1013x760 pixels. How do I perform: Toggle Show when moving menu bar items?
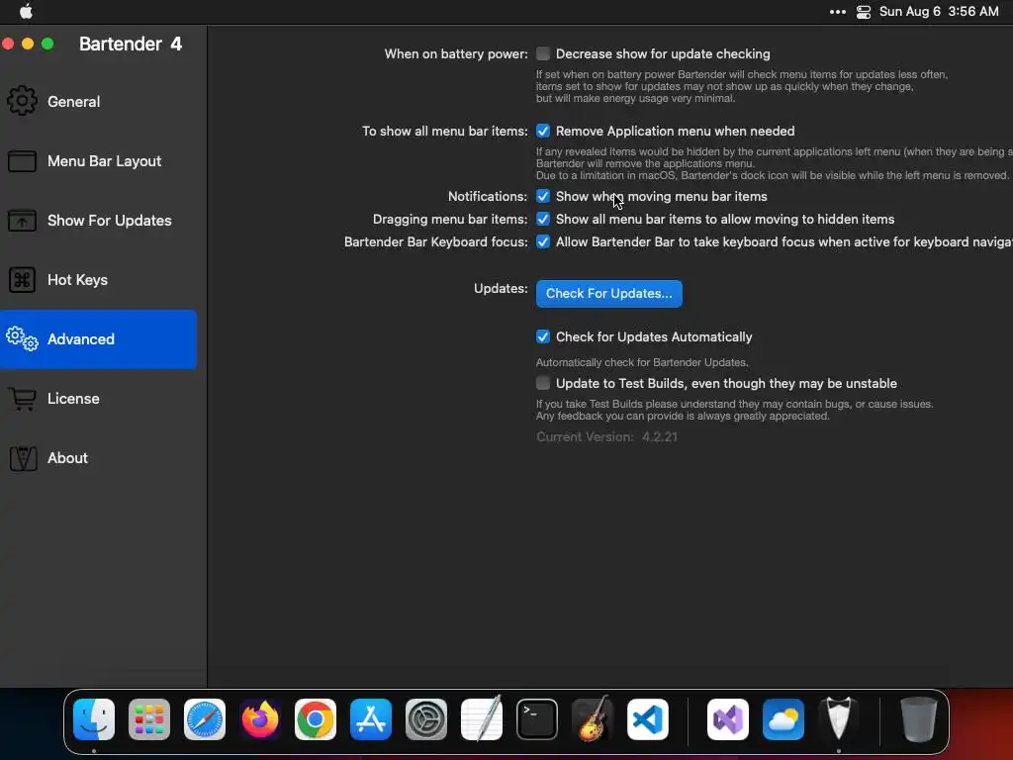tap(543, 196)
